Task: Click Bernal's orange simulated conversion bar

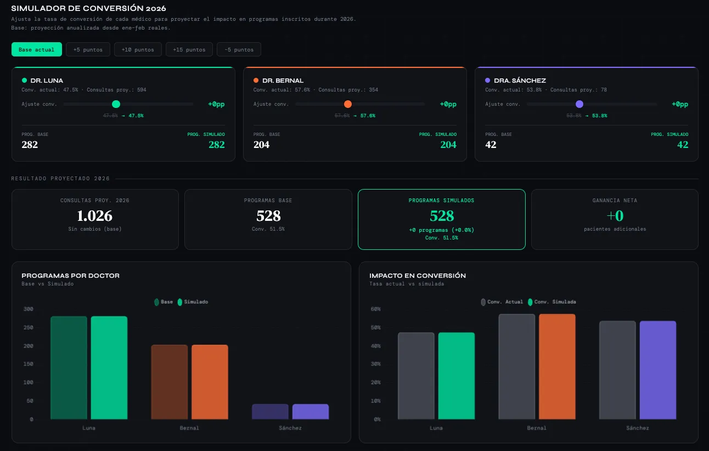Action: (557, 366)
